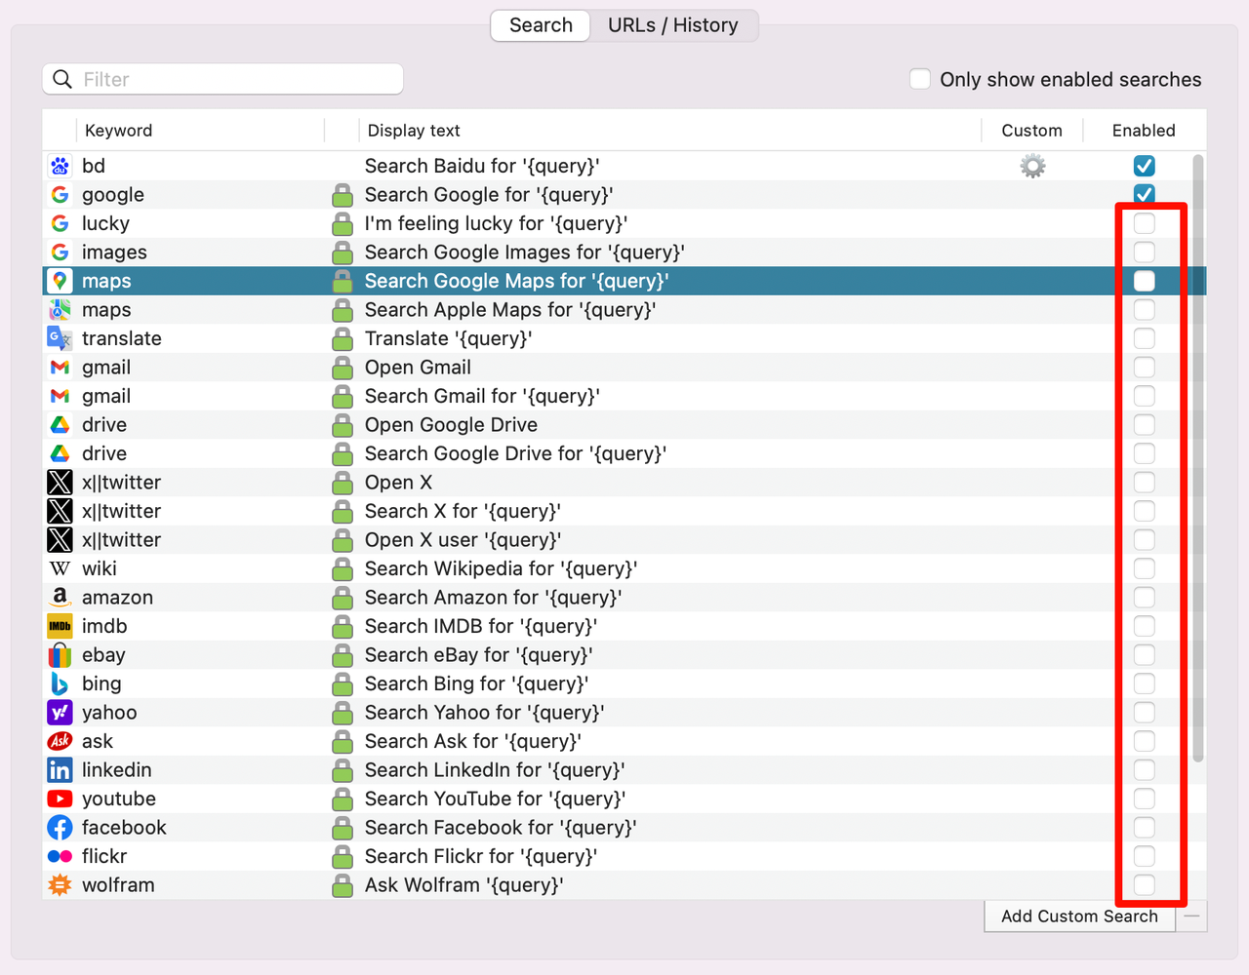Click the custom gear icon for Baidu
This screenshot has width=1249, height=975.
(1032, 166)
